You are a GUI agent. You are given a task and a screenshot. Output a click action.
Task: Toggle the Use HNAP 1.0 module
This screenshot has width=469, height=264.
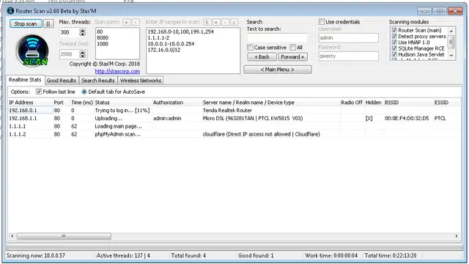point(394,43)
